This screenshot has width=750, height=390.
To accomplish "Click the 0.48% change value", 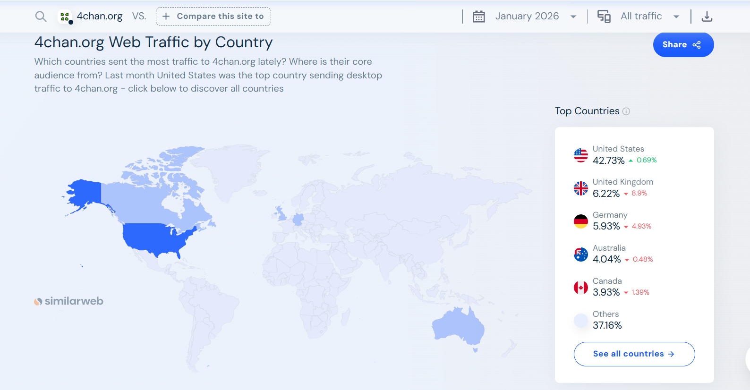I will 643,259.
